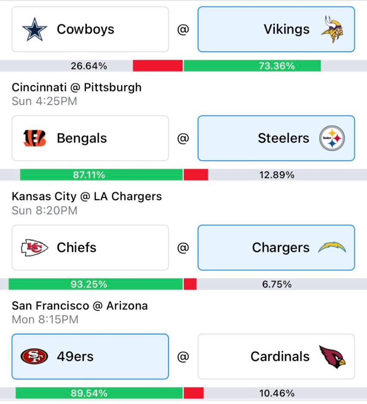The width and height of the screenshot is (367, 404).
Task: Click the green 73.36% Vikings bar
Action: click(x=252, y=66)
